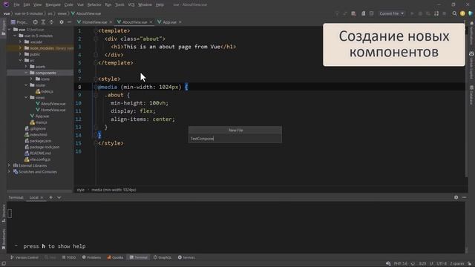This screenshot has height=267, width=475.
Task: Select the Local terminal tab
Action: (x=33, y=197)
